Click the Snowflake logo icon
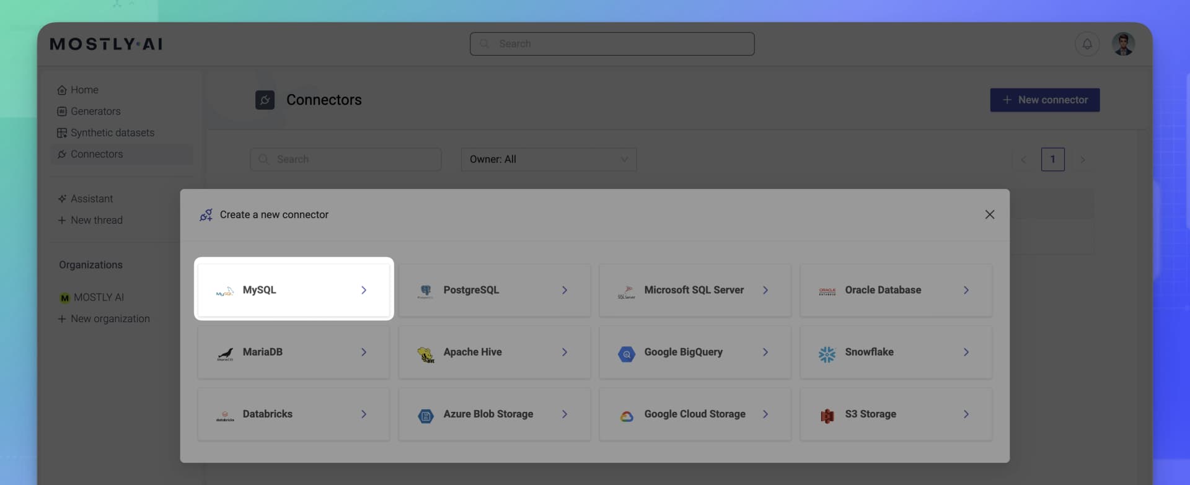This screenshot has width=1190, height=485. tap(827, 354)
